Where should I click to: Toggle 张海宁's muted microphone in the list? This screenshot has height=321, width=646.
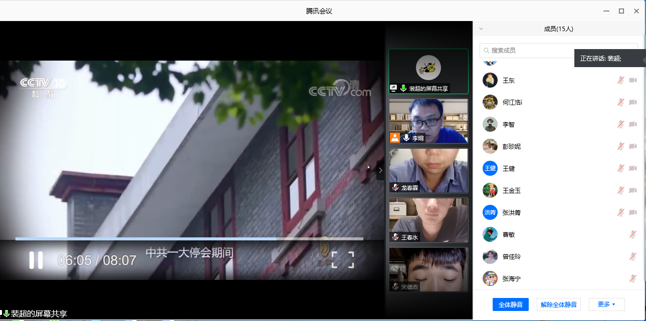[x=633, y=278]
